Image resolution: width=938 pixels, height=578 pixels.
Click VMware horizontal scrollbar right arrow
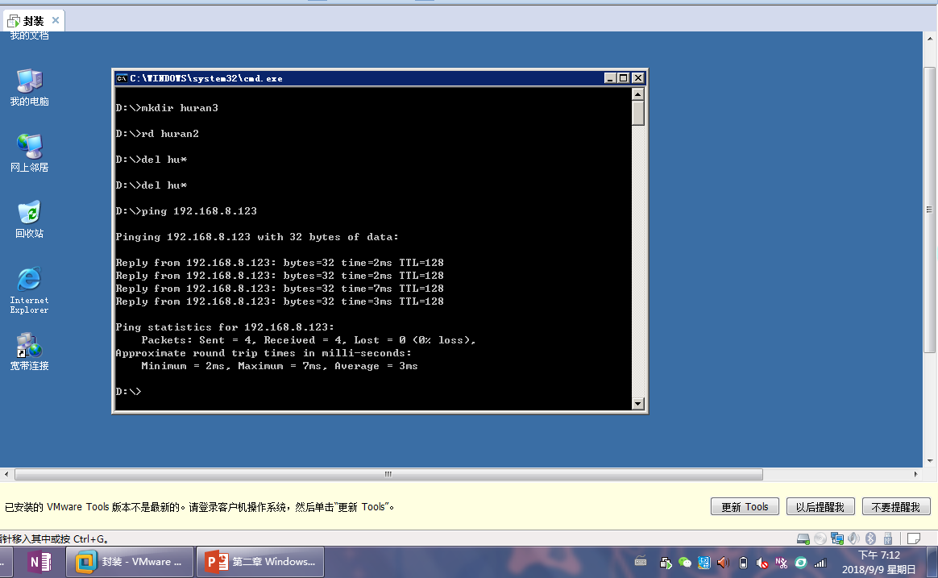coord(916,475)
